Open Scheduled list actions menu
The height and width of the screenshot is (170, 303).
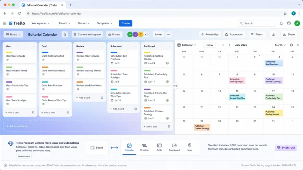[x=135, y=46]
